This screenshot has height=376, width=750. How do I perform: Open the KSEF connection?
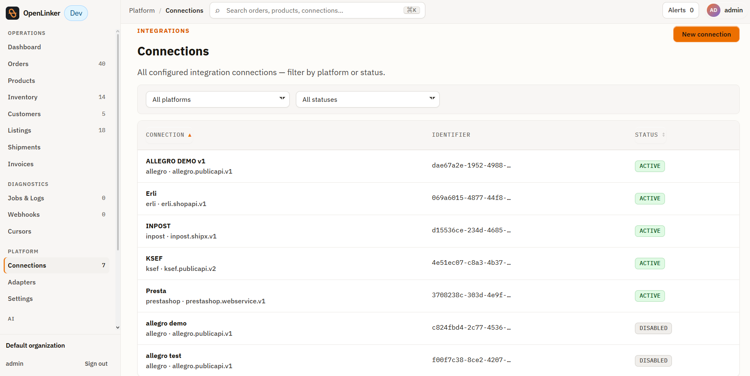pyautogui.click(x=438, y=264)
